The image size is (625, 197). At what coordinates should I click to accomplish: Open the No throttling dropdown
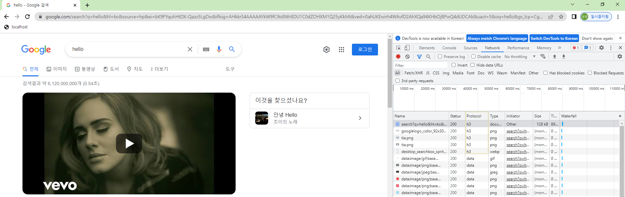pos(520,56)
